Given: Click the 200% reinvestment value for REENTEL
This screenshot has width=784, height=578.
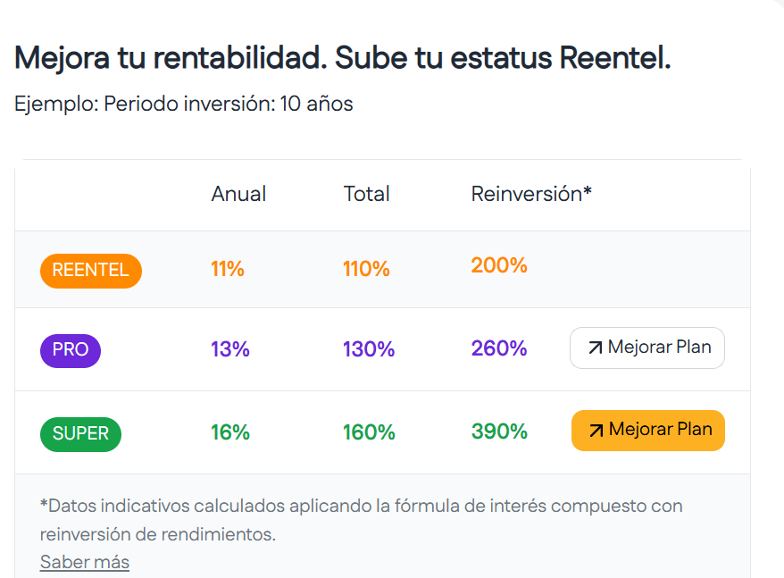Looking at the screenshot, I should point(499,265).
